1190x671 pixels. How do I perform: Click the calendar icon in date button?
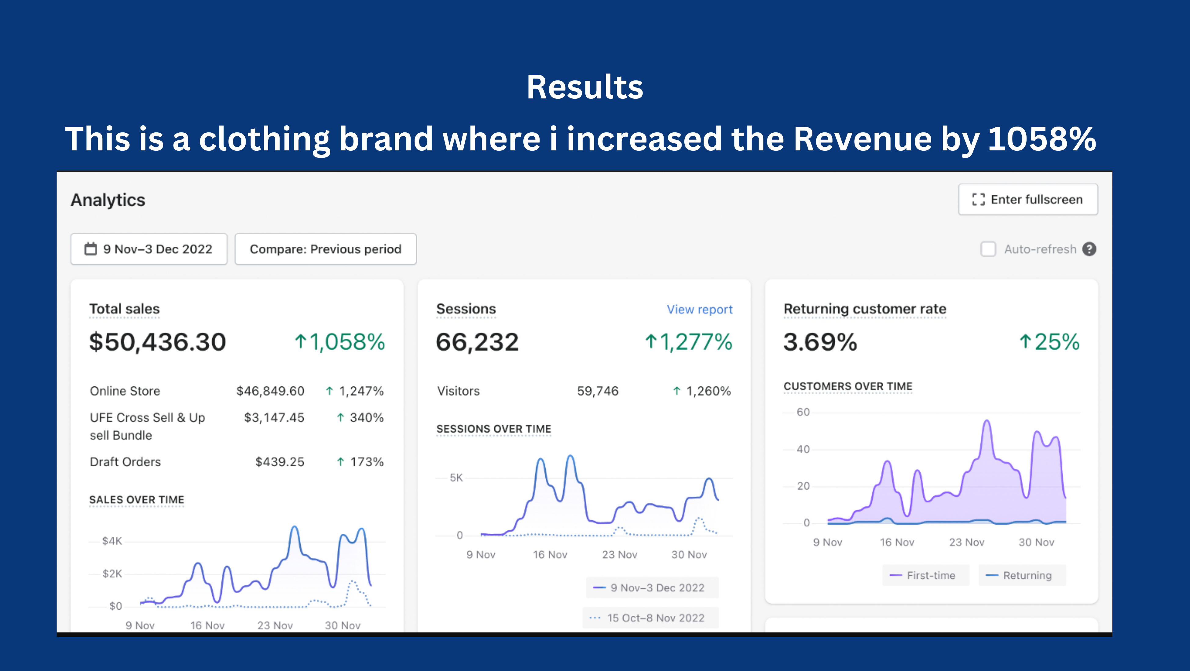[x=90, y=249]
